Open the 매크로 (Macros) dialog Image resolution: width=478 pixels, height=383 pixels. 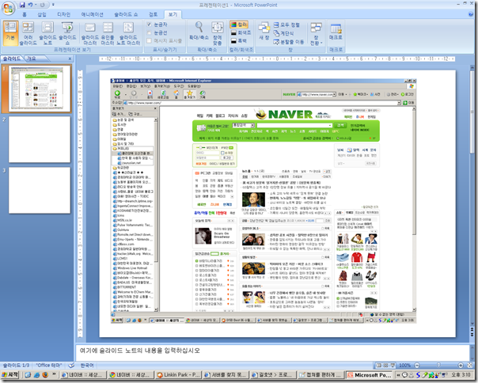click(x=336, y=31)
